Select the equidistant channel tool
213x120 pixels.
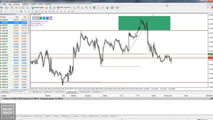pos(21,11)
